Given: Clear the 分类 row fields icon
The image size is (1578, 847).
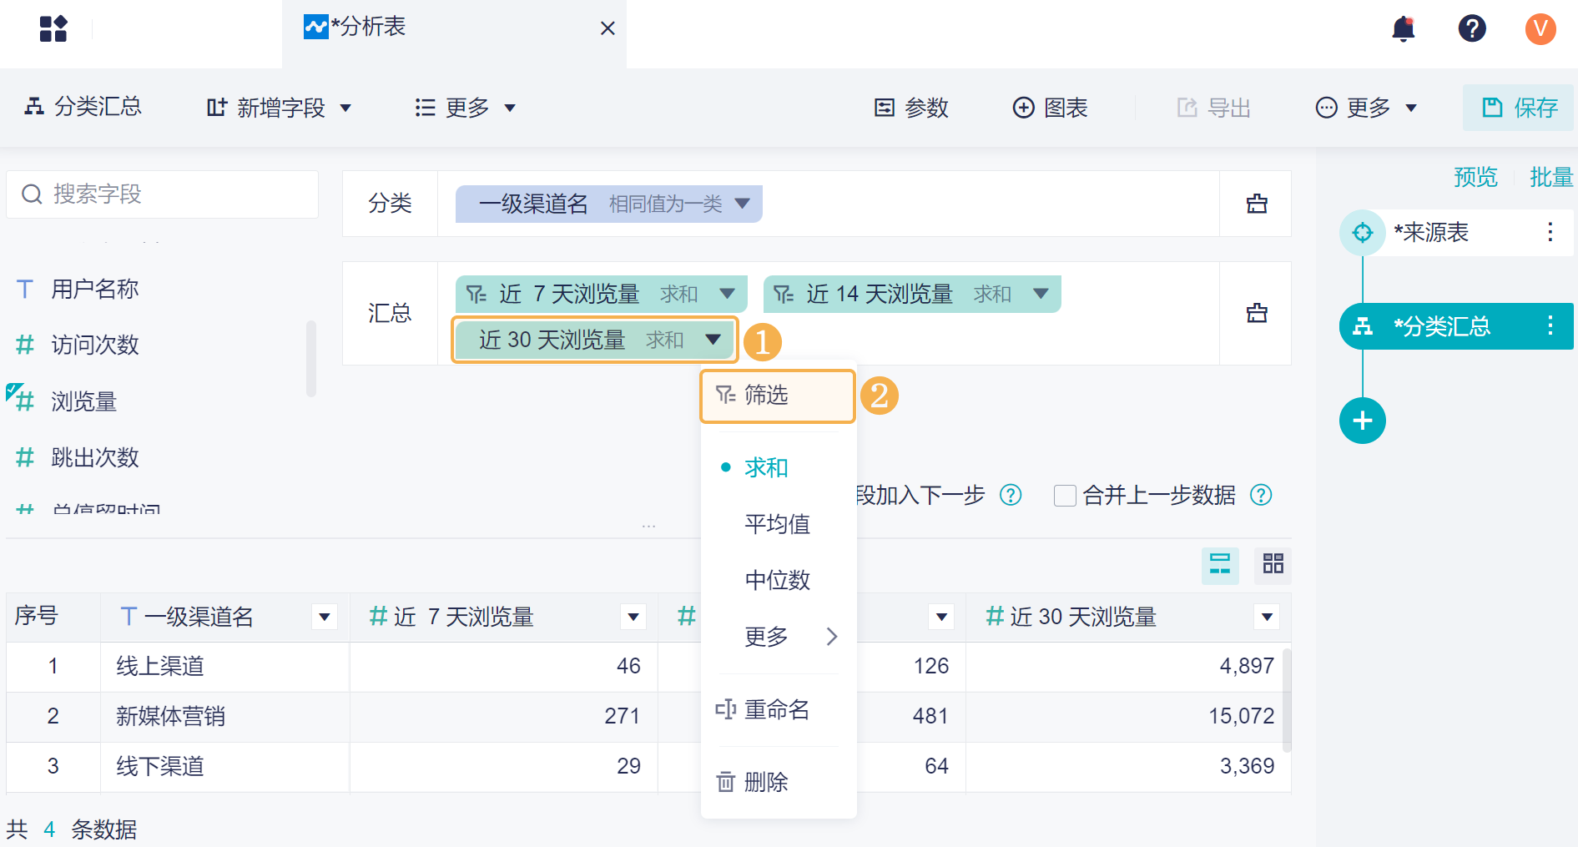Looking at the screenshot, I should click(1256, 204).
